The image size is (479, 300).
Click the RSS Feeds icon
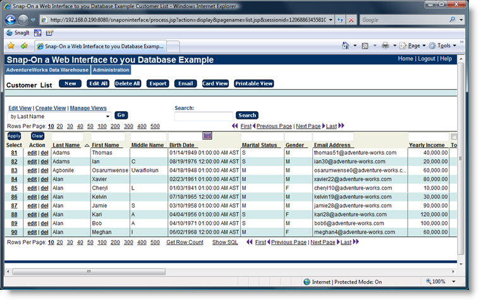(x=365, y=45)
